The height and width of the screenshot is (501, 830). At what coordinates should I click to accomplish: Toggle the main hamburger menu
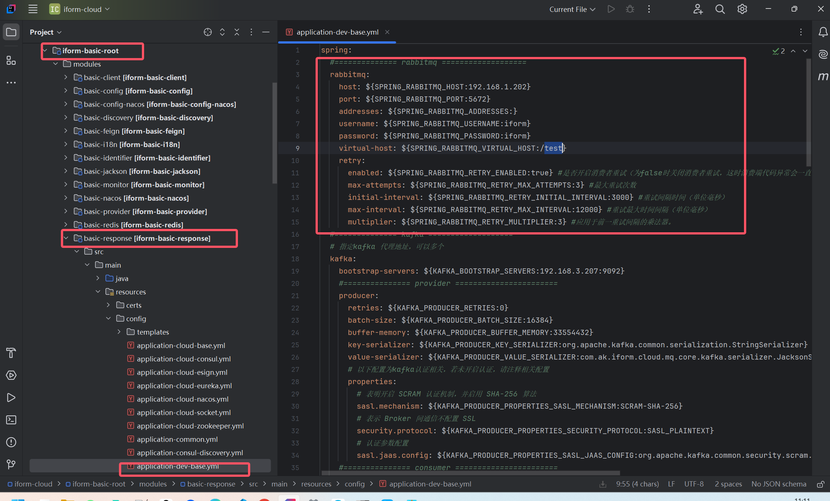coord(33,9)
